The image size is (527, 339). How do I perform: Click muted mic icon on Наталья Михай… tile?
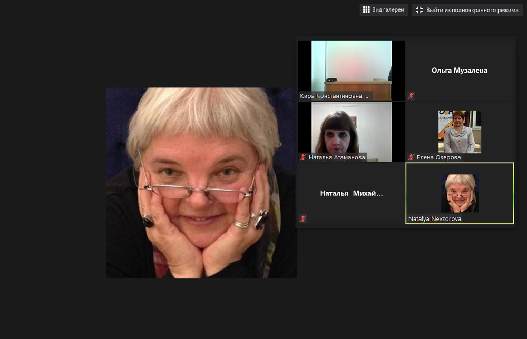point(303,218)
